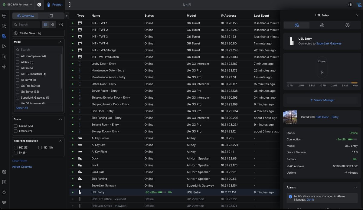The width and height of the screenshot is (363, 210).
Task: Switch to grid view icon
Action: click(52, 25)
